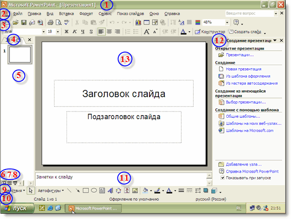The height and width of the screenshot is (219, 291).
Task: Open the Формат menu
Action: click(86, 13)
